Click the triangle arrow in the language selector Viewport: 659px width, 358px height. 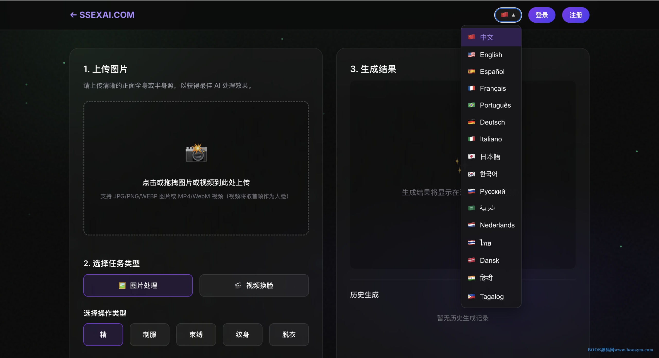(x=513, y=15)
